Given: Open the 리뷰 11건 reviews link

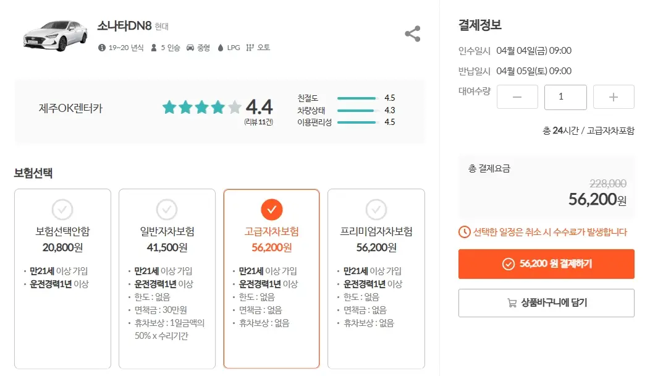Looking at the screenshot, I should pos(260,121).
